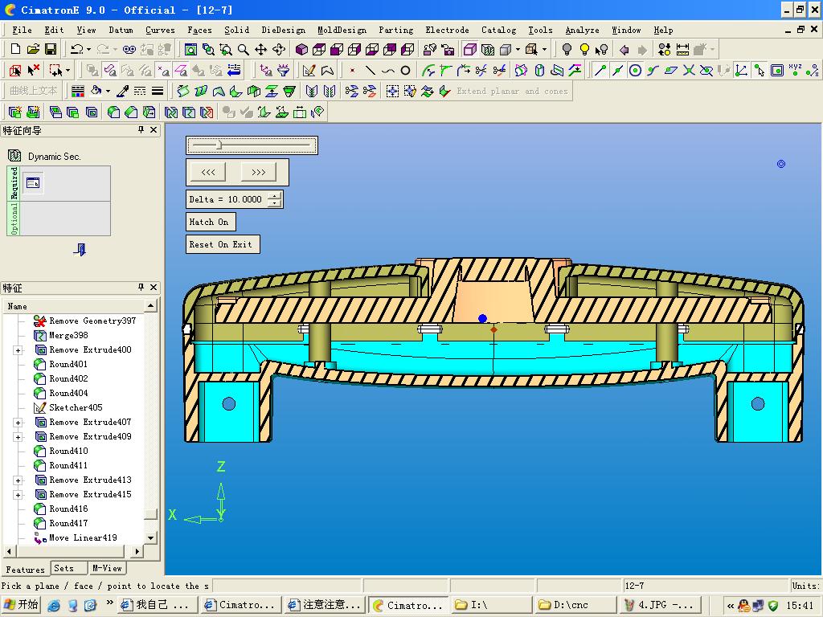The height and width of the screenshot is (617, 823).
Task: Create a new file with the blank page icon
Action: click(x=15, y=49)
